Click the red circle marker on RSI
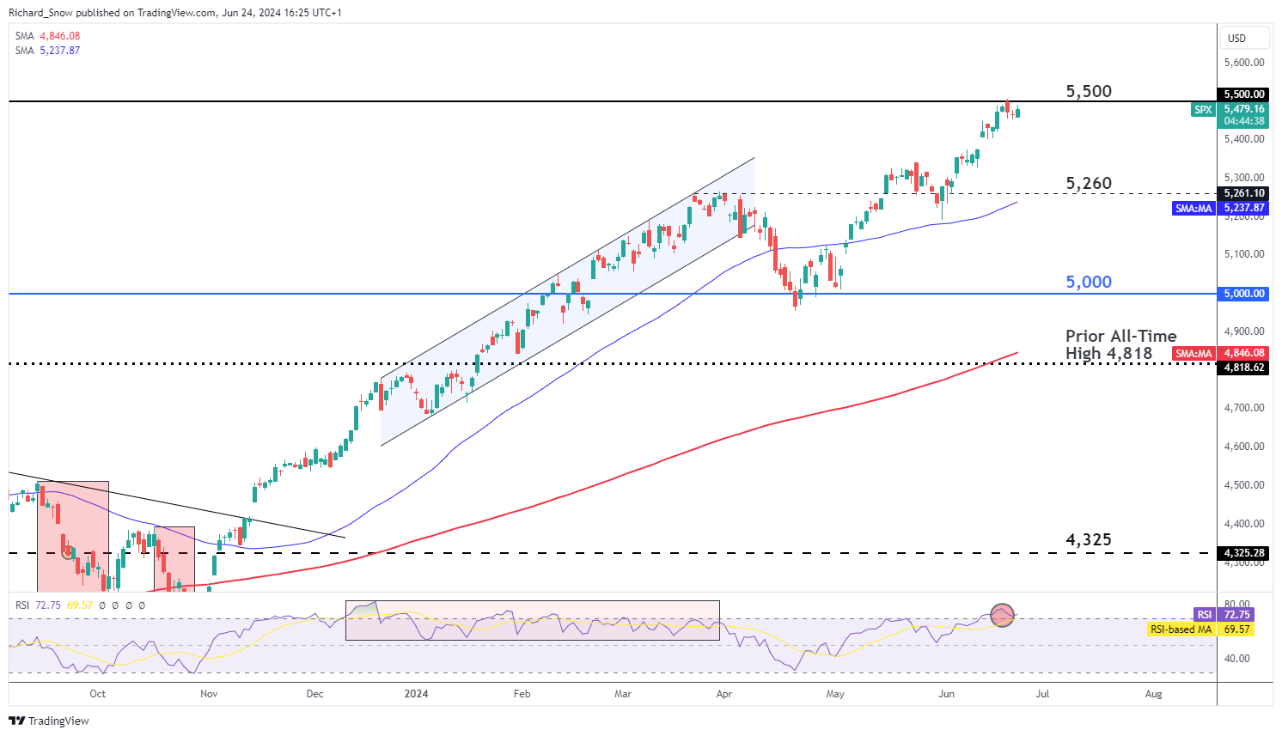 1002,614
